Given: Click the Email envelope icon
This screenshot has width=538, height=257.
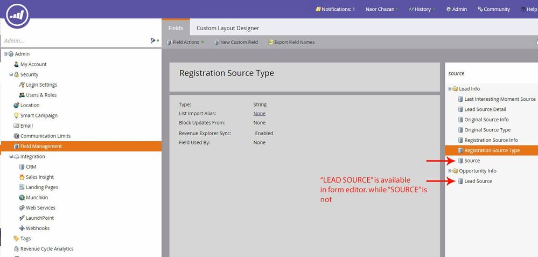Looking at the screenshot, I should point(16,126).
